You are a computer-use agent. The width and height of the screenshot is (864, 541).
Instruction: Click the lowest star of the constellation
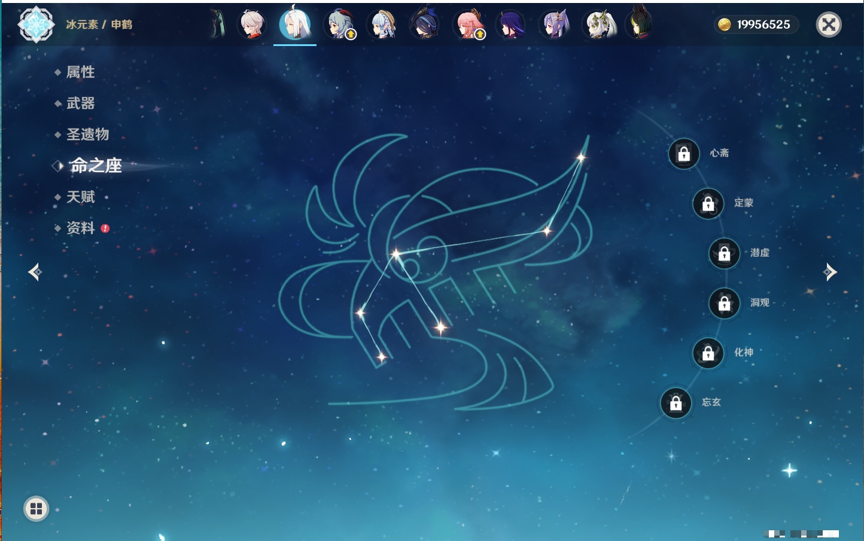[x=382, y=357]
